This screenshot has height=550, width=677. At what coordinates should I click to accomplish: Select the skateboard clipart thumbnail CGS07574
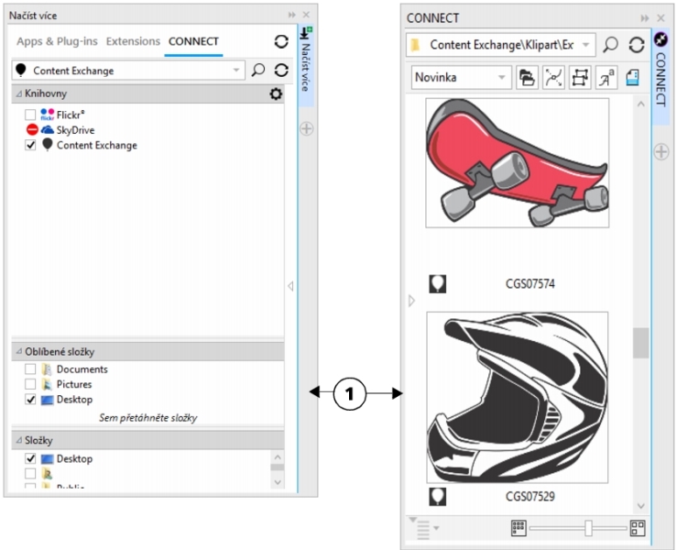point(518,163)
